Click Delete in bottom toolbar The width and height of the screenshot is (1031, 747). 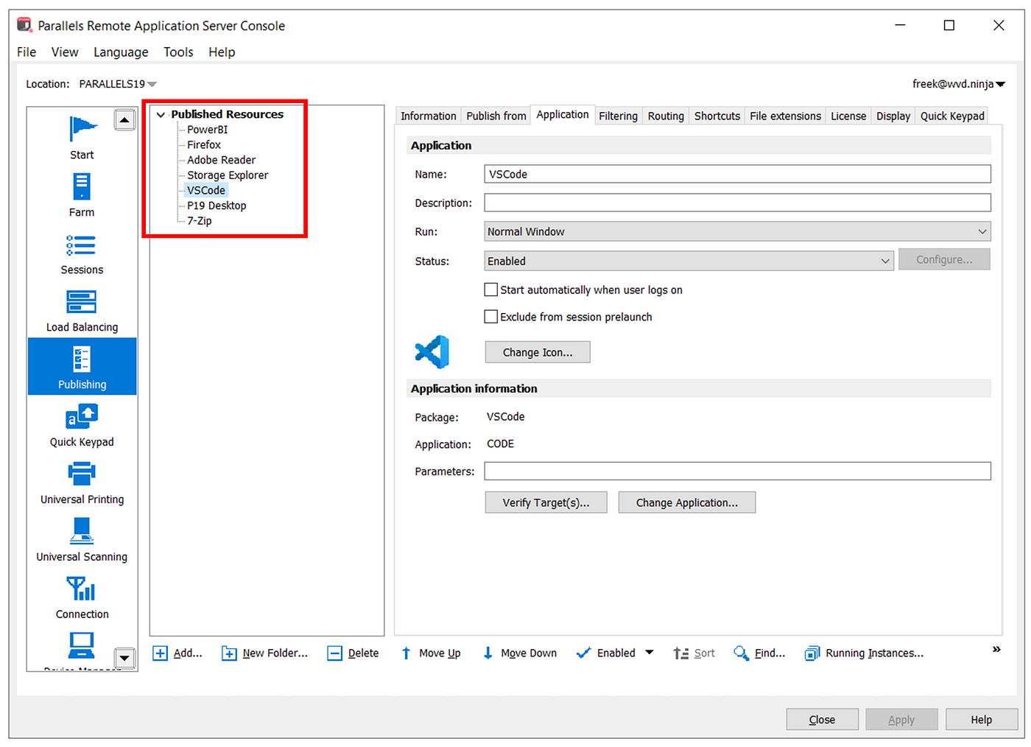[x=353, y=653]
